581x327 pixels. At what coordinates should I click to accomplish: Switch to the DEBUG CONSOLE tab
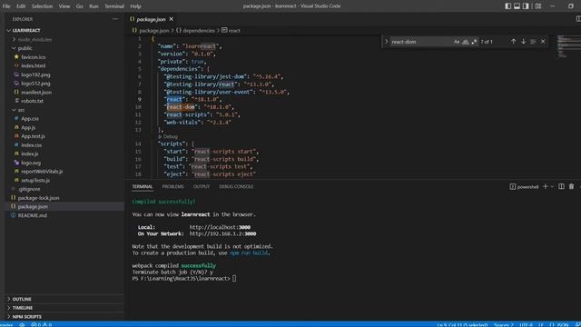click(x=236, y=186)
